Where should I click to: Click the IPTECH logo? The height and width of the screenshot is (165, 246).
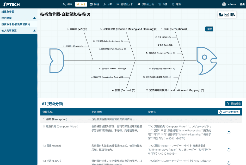[x=11, y=4]
